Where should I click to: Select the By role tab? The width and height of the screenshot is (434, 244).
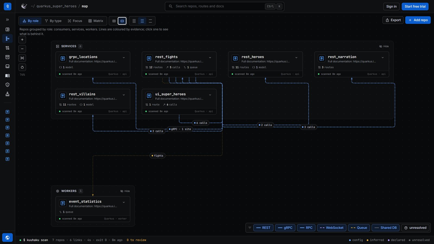point(30,21)
